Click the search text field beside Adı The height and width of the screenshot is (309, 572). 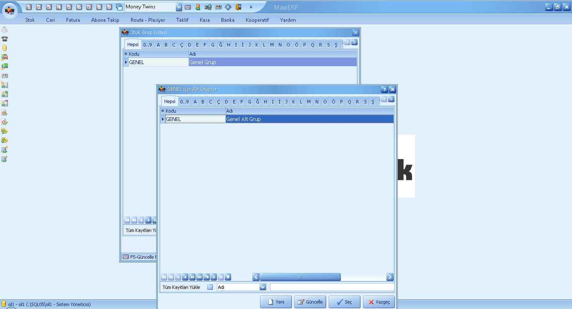332,287
